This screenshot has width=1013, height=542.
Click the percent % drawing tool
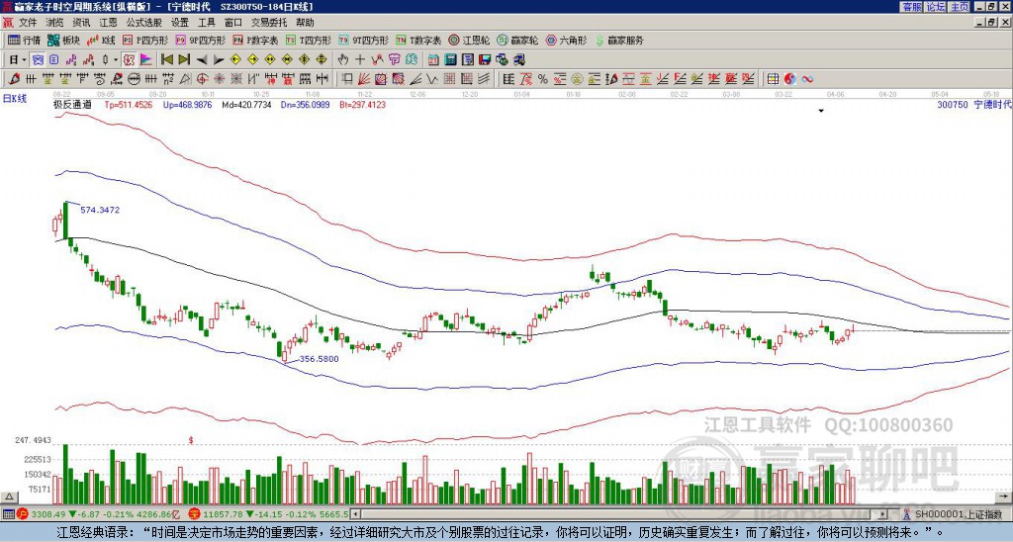click(x=543, y=79)
